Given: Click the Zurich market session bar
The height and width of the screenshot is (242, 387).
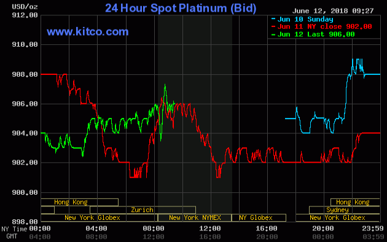Looking at the screenshot, I should point(143,210).
